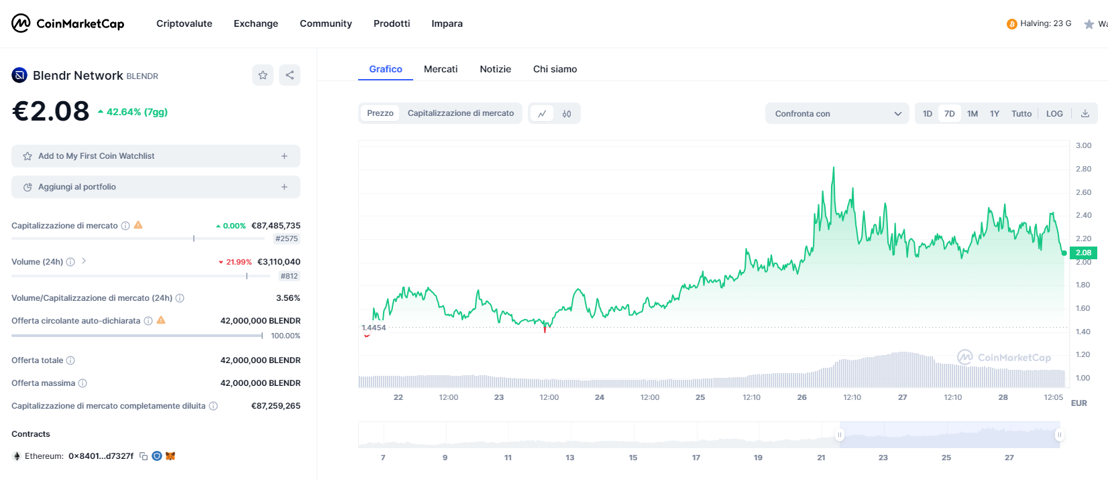Click the download chart data icon
This screenshot has height=479, width=1108.
coord(1085,113)
